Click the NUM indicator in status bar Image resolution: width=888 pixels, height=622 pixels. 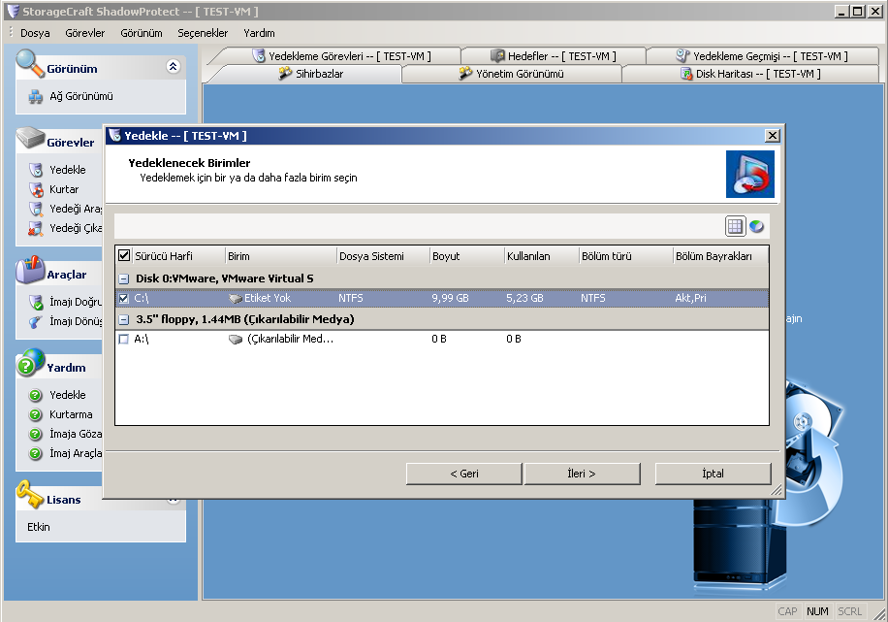817,611
